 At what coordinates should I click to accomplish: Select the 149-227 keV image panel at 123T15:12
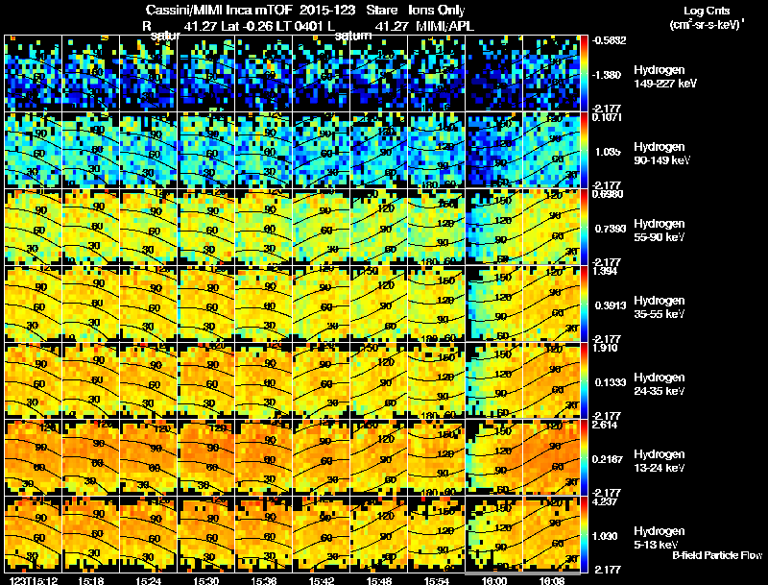[34, 74]
